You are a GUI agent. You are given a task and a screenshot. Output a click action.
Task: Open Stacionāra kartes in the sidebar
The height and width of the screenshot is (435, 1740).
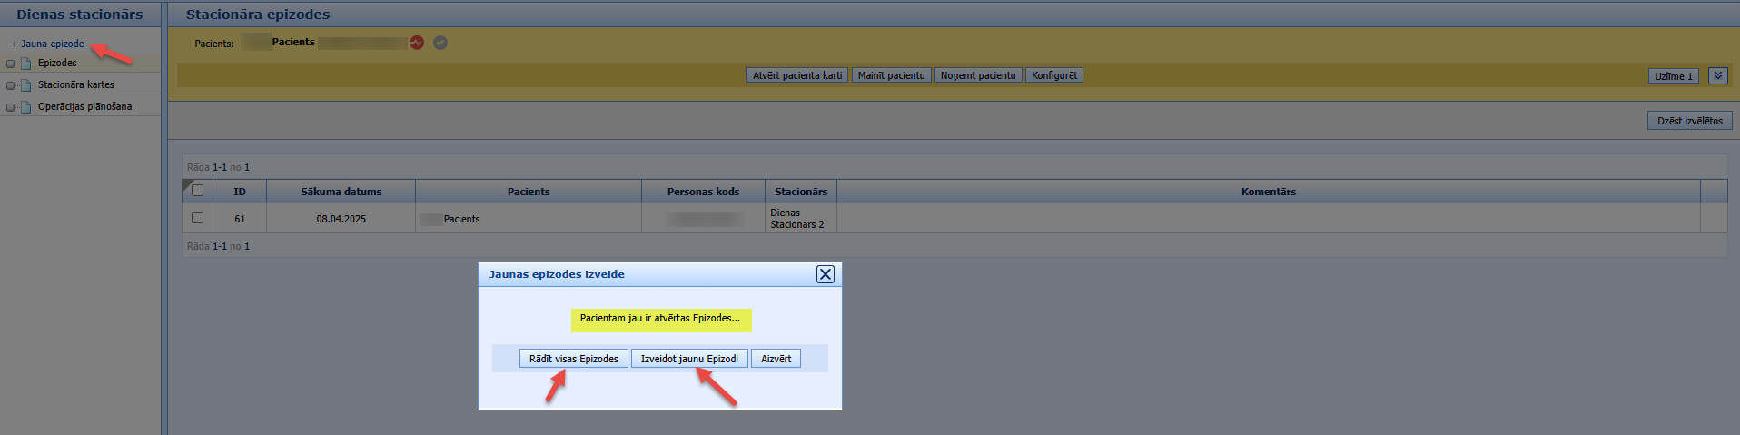(x=76, y=84)
